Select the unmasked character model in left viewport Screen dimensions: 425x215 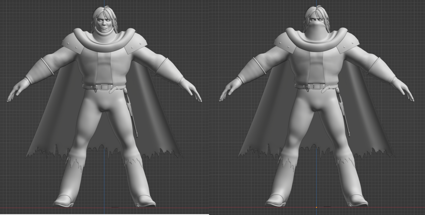point(104,107)
